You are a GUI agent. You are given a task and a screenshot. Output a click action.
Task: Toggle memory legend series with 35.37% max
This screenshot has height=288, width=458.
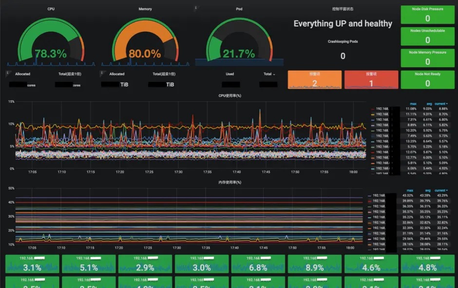pyautogui.click(x=379, y=212)
